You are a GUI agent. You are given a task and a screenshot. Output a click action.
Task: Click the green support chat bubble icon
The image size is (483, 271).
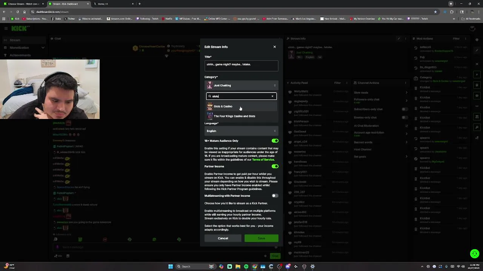pyautogui.click(x=474, y=254)
